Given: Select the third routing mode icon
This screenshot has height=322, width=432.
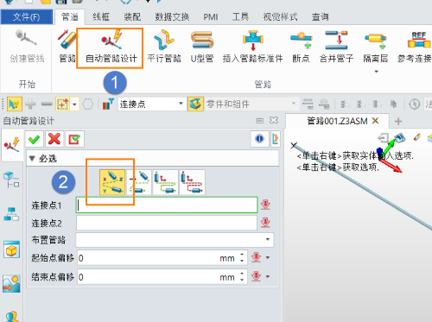Looking at the screenshot, I should pyautogui.click(x=165, y=182).
